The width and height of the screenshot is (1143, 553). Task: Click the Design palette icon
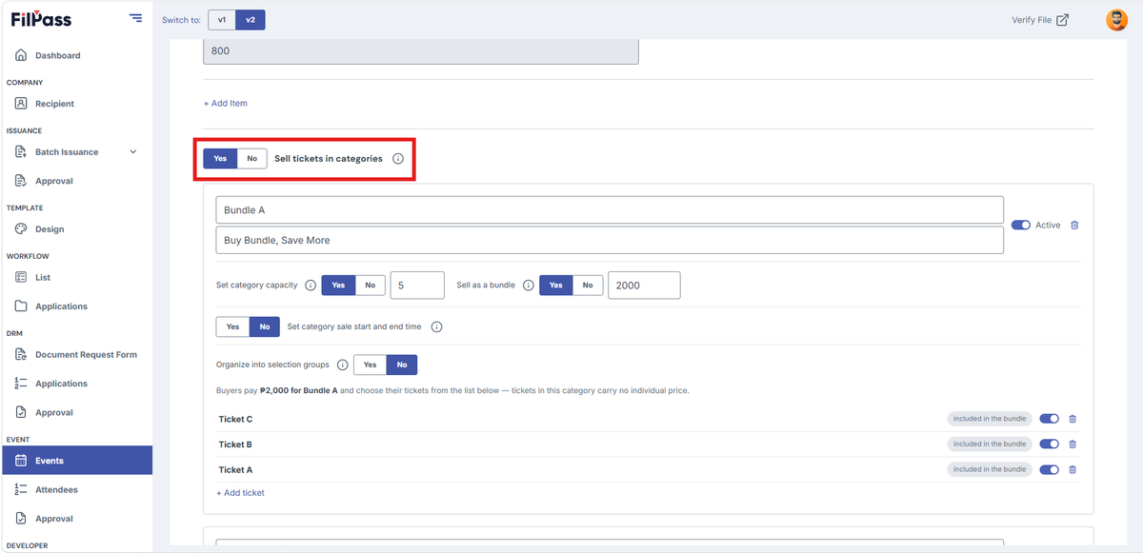[21, 229]
